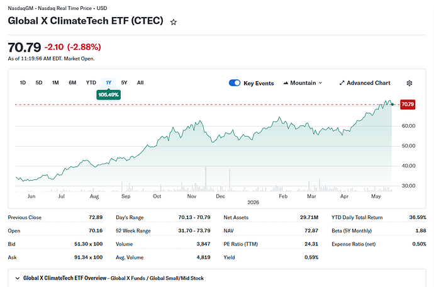434x287 pixels.
Task: Open chart settings gear icon
Action: (x=409, y=83)
